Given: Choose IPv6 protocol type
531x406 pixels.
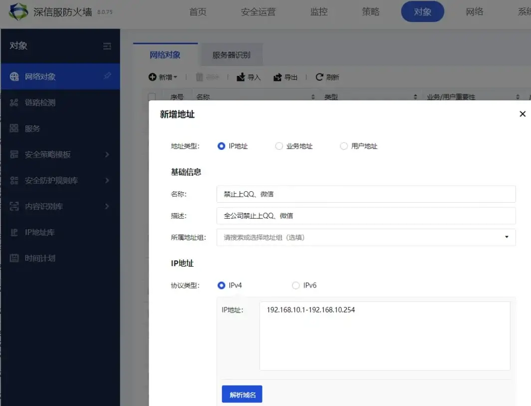Looking at the screenshot, I should [295, 285].
